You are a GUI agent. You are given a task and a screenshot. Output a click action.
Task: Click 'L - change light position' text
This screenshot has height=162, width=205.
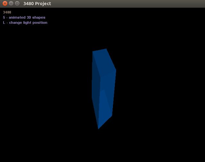click(25, 22)
